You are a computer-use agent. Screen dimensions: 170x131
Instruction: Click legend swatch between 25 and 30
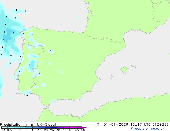(54, 128)
